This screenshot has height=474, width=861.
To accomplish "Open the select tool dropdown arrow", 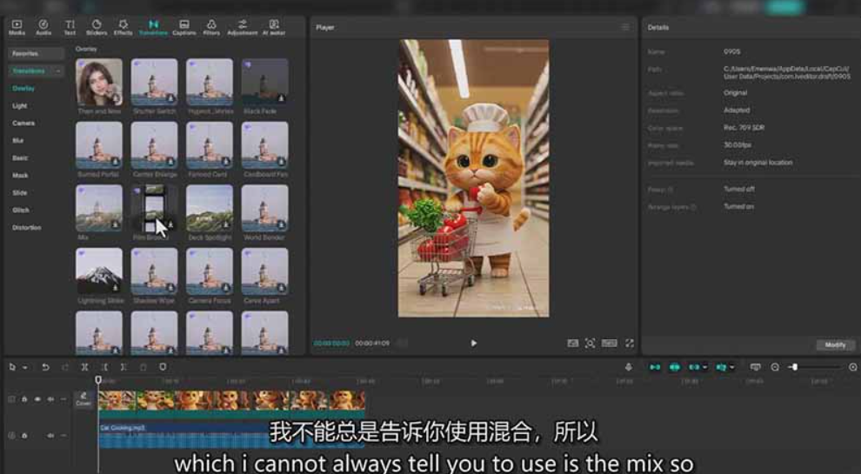I will [25, 368].
